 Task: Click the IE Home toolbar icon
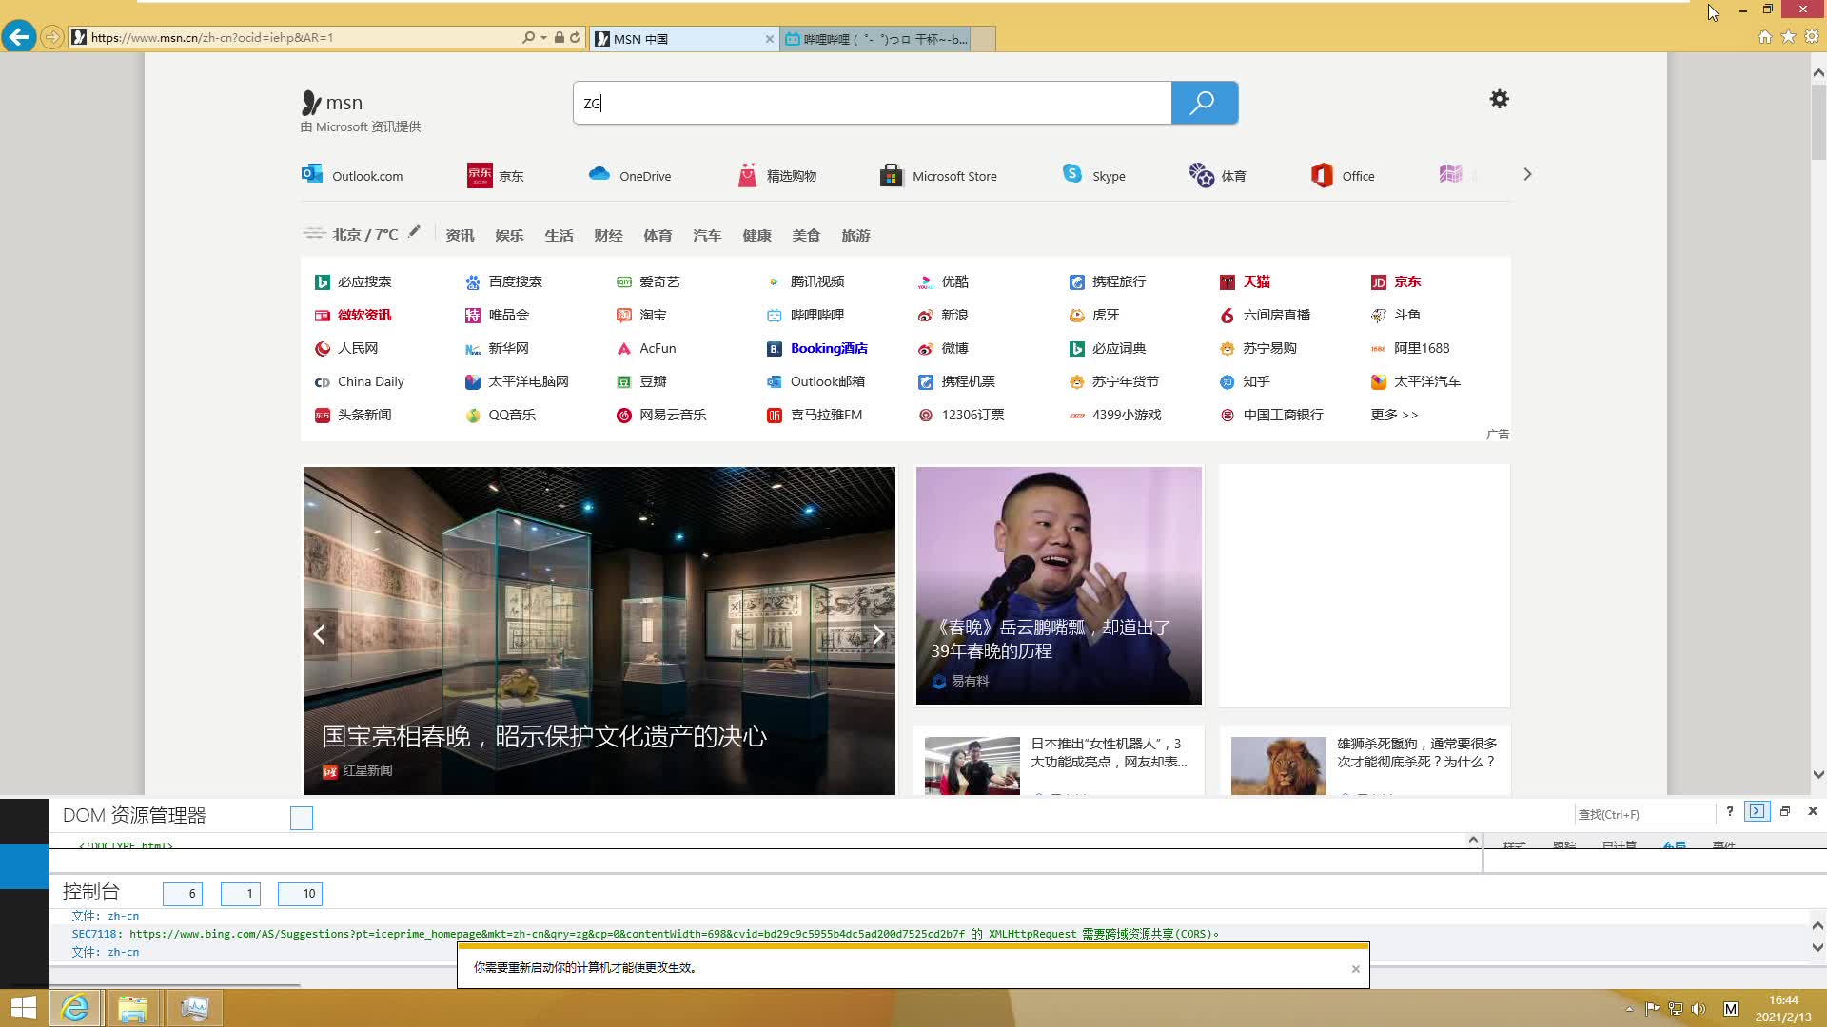(1764, 37)
